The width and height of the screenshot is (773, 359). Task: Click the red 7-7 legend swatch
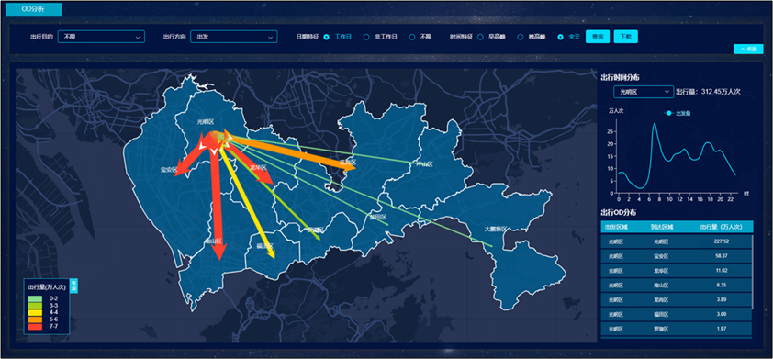pos(35,327)
